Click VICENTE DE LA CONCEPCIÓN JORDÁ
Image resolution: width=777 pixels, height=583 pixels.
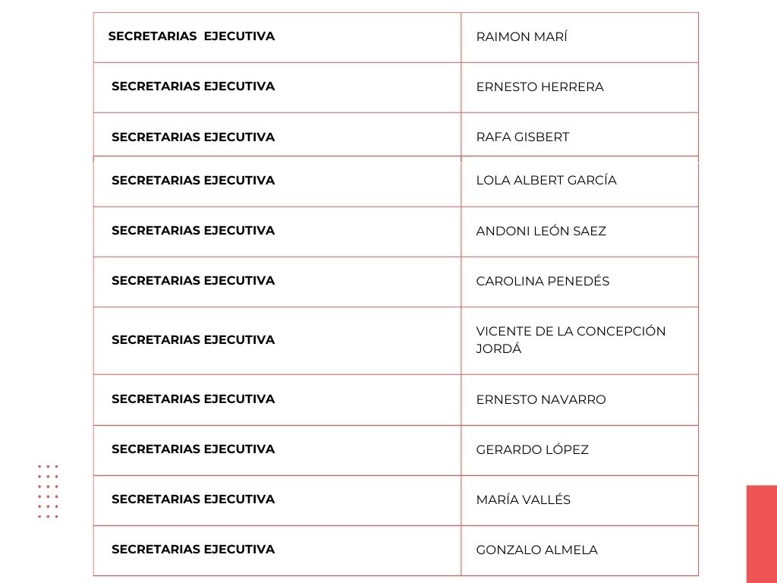[570, 340]
